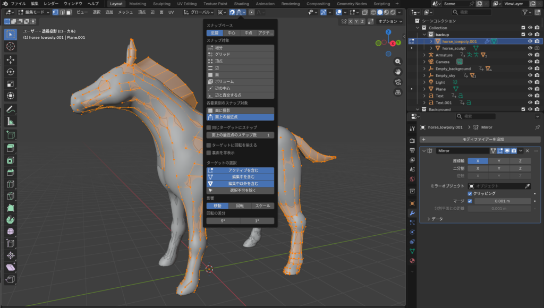Click the マージ distance 0.001 m field
Screen dimensions: 544x308
click(x=501, y=201)
